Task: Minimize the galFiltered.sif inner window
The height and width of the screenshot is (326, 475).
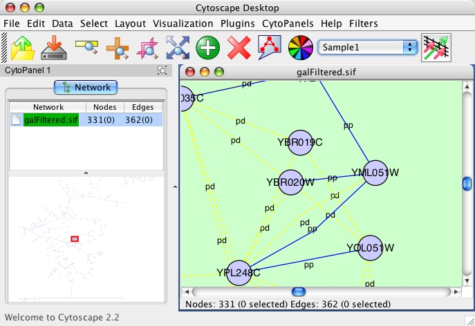Action: 205,72
